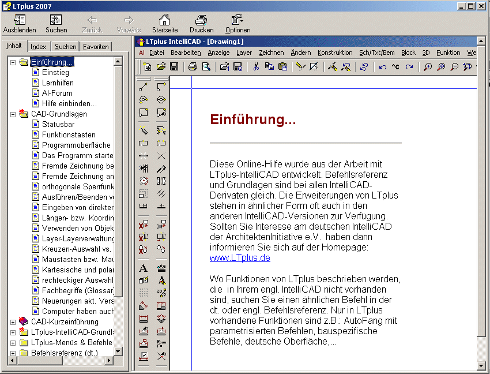This screenshot has width=490, height=374.
Task: Open the Fachbegriffe (Glossar) topic
Action: (x=77, y=290)
